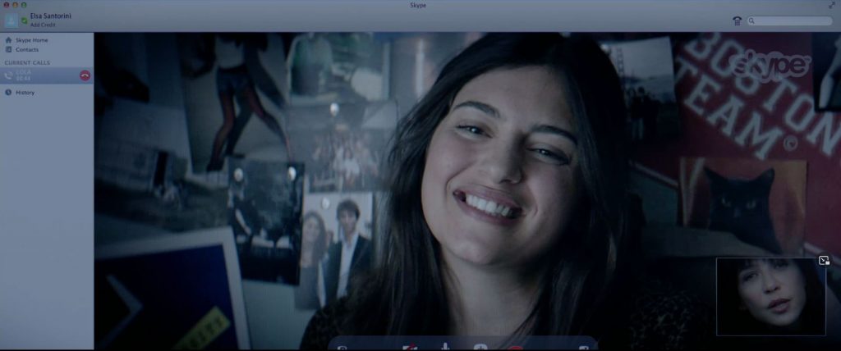
Task: Open the green online status dropdown
Action: (x=25, y=20)
